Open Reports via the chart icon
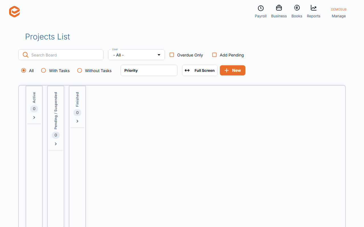This screenshot has height=227, width=364. (314, 8)
